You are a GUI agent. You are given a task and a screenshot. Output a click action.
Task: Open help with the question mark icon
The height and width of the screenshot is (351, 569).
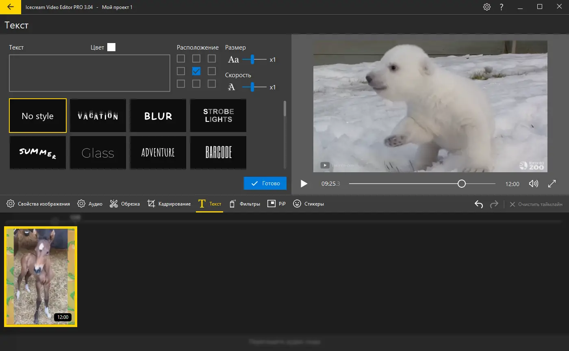pyautogui.click(x=502, y=7)
